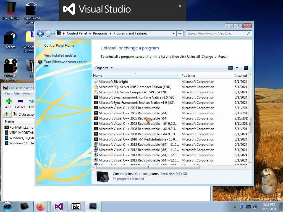Open View installed updates link
Image resolution: width=283 pixels, height=212 pixels.
tap(60, 55)
